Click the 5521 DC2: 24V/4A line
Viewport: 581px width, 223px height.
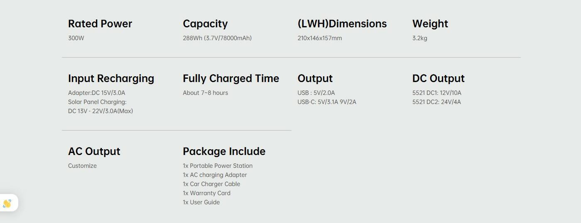click(x=436, y=102)
